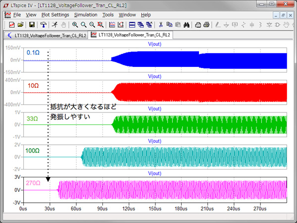The image size is (297, 223).
Task: Open the Plot Settings menu
Action: click(55, 15)
